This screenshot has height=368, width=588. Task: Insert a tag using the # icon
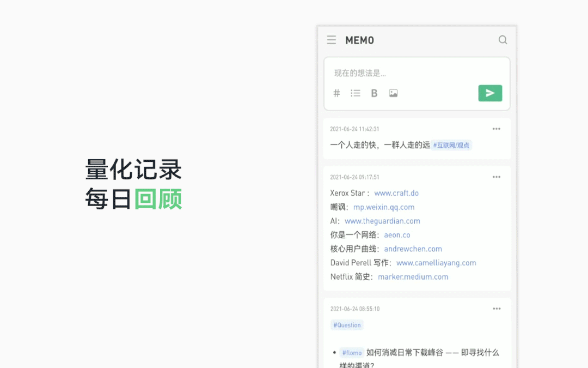(x=336, y=93)
